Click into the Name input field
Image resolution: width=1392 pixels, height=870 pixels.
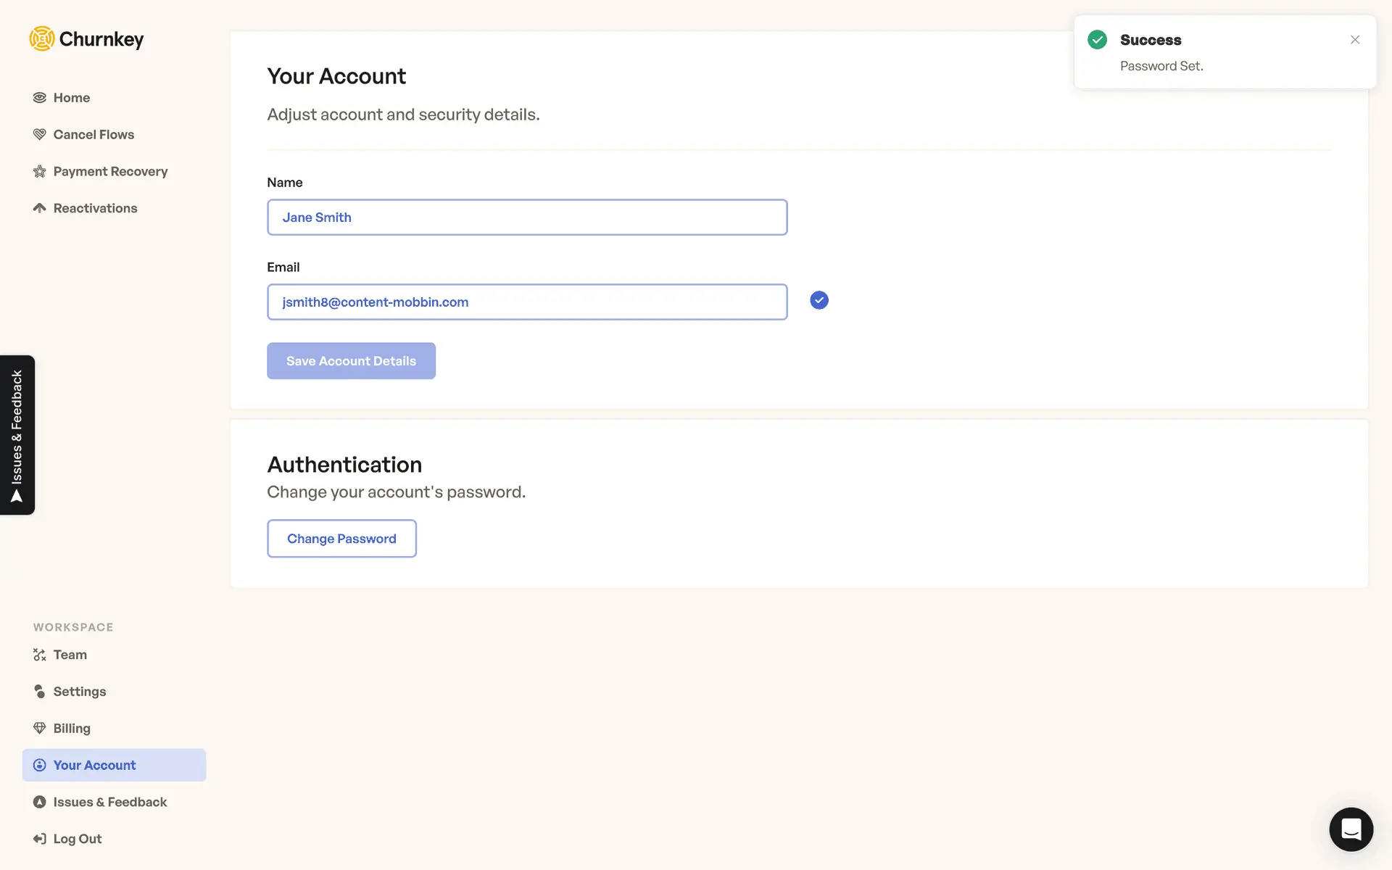[x=527, y=217]
